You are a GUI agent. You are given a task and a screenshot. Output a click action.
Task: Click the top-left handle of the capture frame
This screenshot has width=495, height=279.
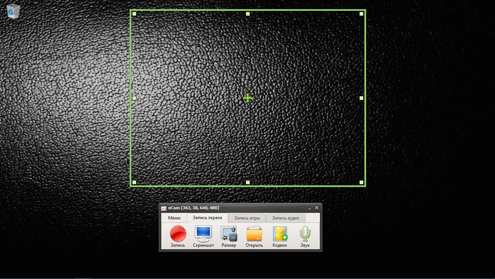point(134,14)
